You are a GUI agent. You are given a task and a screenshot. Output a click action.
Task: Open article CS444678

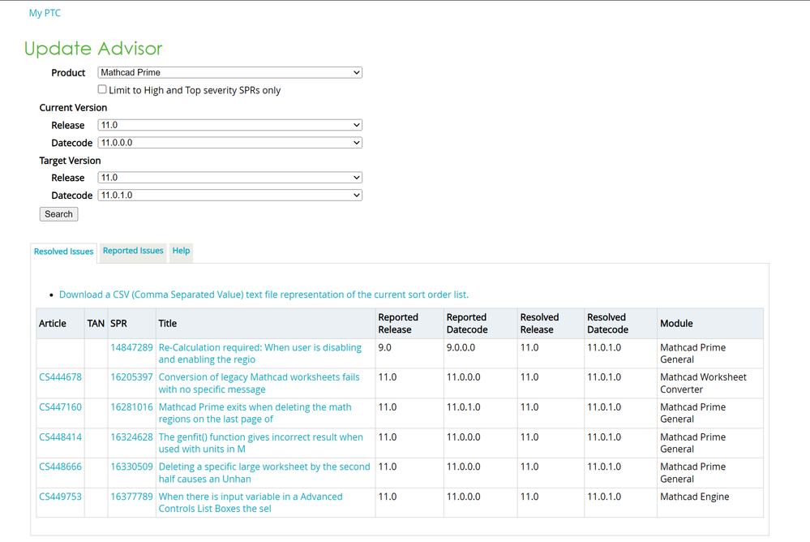pyautogui.click(x=61, y=377)
